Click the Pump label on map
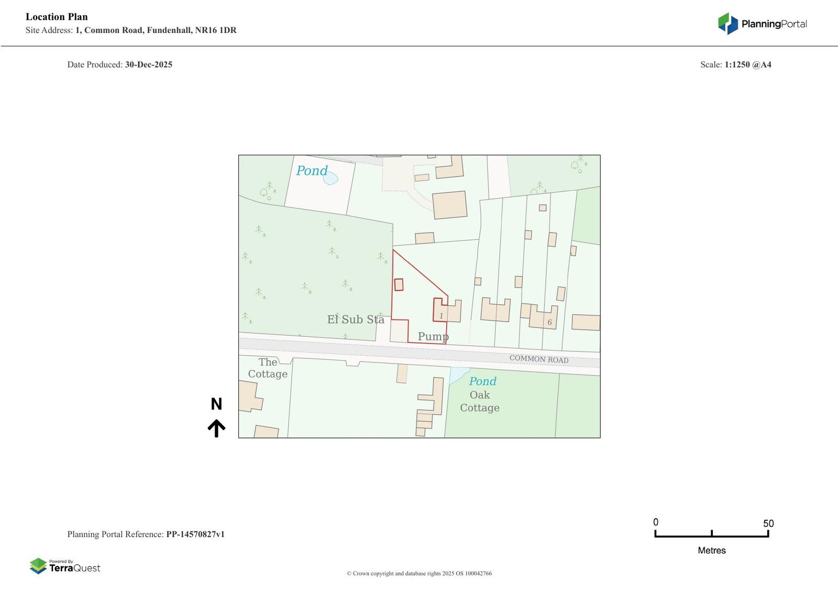The height and width of the screenshot is (593, 838). pyautogui.click(x=433, y=336)
